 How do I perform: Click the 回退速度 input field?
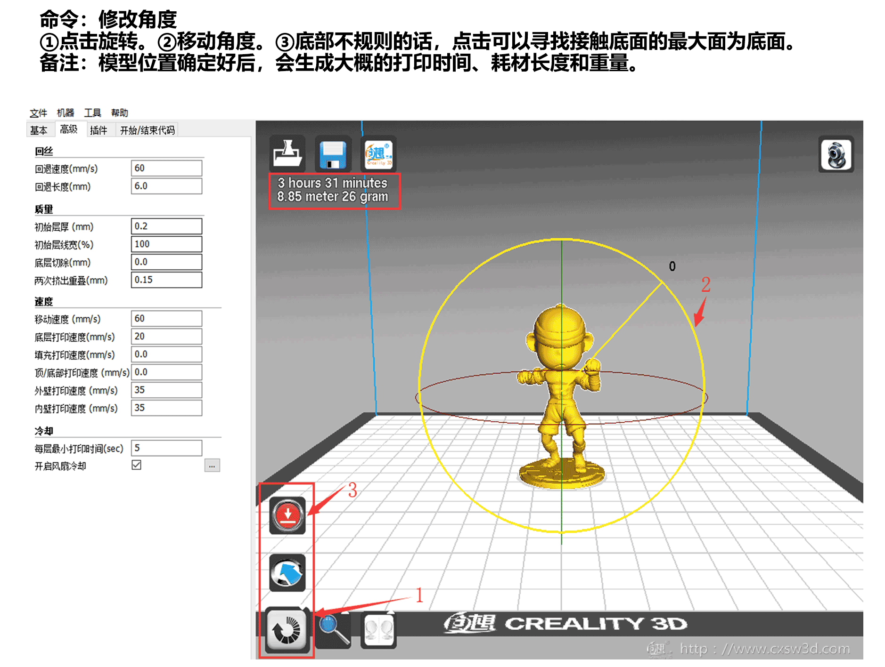coord(166,169)
